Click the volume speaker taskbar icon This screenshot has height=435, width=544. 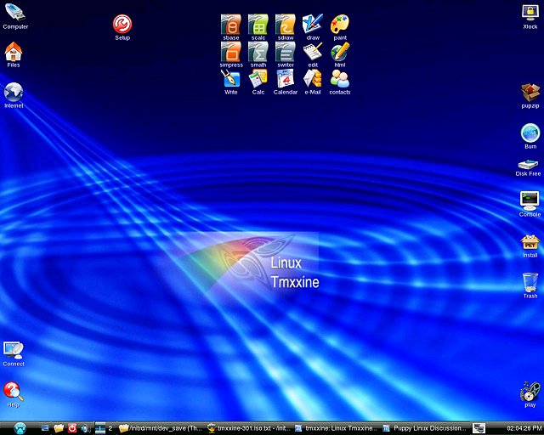point(85,428)
